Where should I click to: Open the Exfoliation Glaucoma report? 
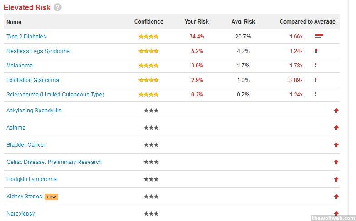(x=33, y=80)
